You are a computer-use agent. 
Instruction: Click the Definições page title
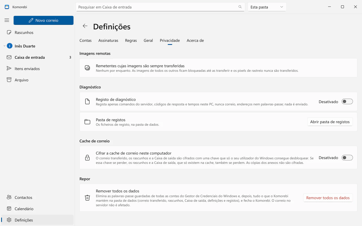(112, 27)
